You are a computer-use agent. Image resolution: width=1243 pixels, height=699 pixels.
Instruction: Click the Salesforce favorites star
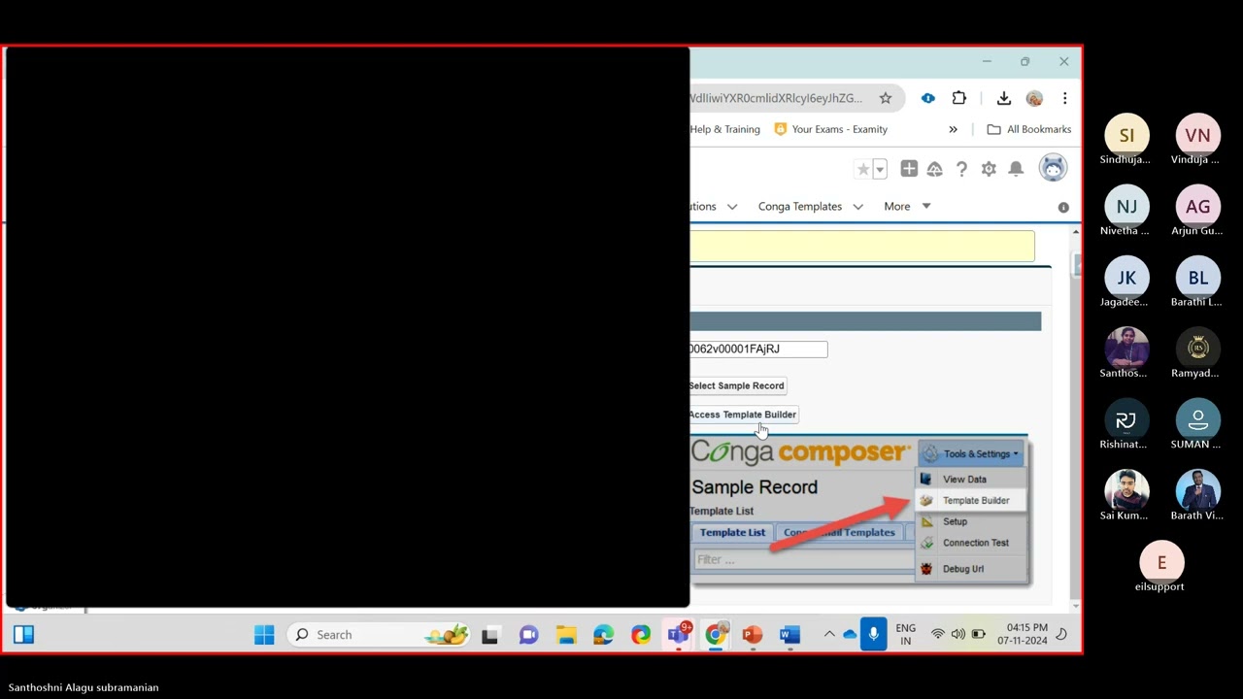[862, 169]
